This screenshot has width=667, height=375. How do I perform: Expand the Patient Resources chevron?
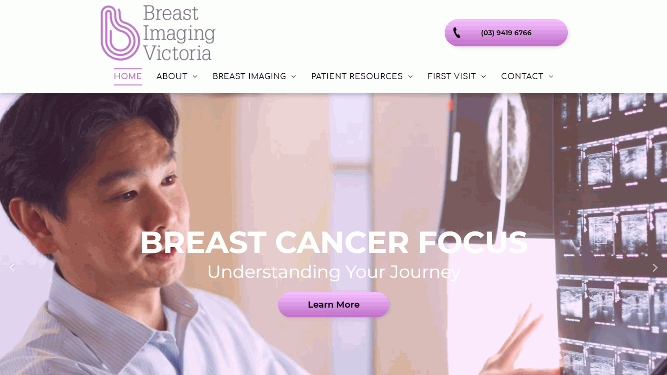pos(410,77)
